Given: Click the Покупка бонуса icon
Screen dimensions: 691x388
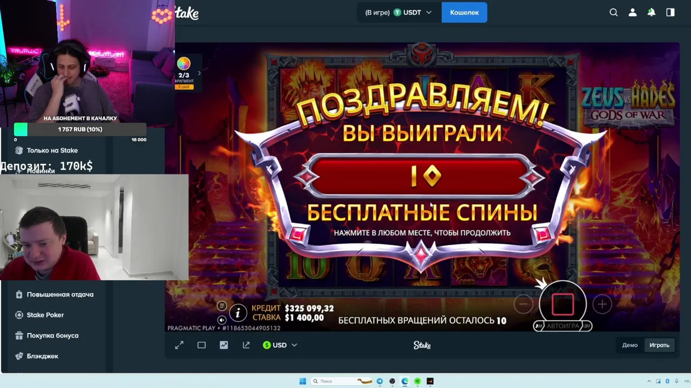Looking at the screenshot, I should click(19, 335).
